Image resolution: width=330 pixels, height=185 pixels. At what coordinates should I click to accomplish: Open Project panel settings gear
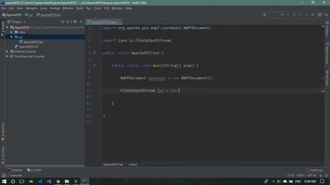pos(75,22)
